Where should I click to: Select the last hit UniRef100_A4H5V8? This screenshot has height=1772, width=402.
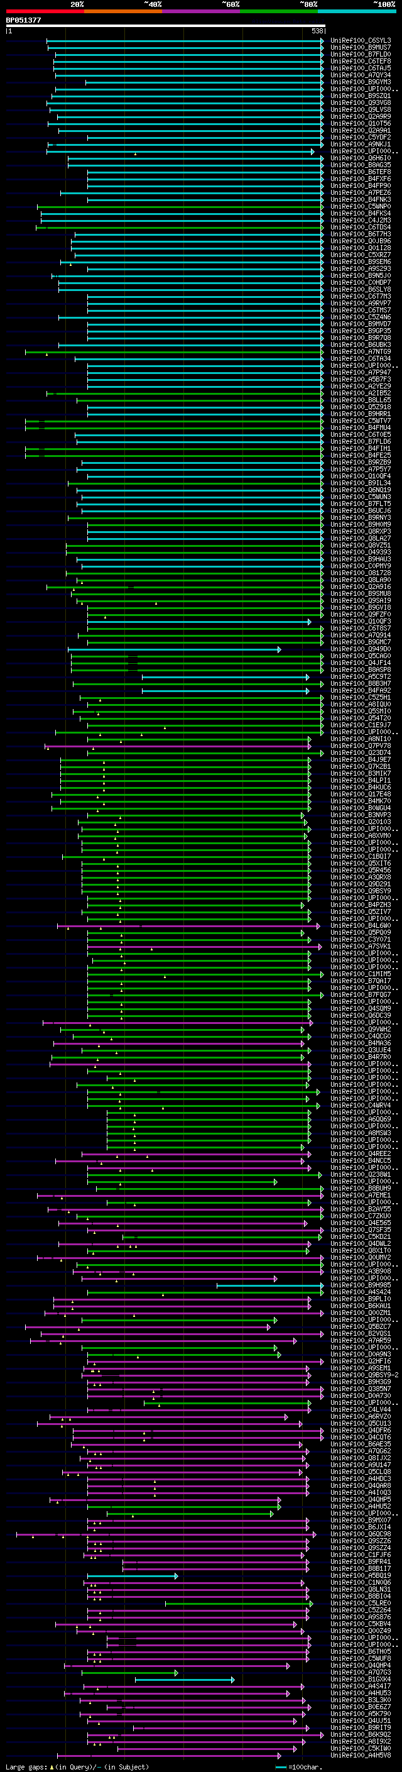coord(360,1756)
